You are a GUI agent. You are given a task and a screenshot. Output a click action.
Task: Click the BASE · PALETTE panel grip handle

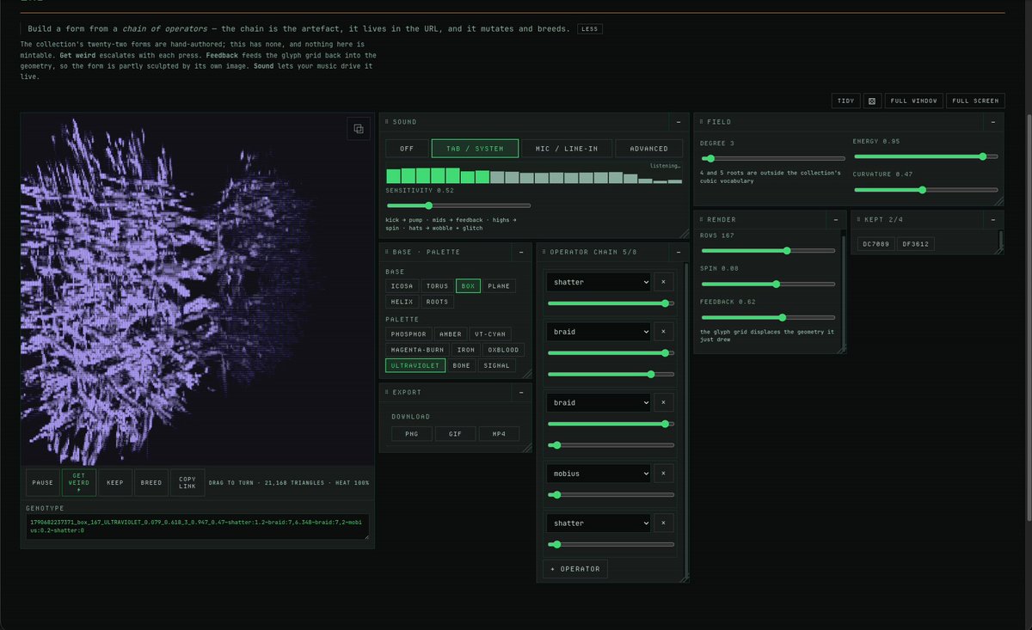pos(387,252)
